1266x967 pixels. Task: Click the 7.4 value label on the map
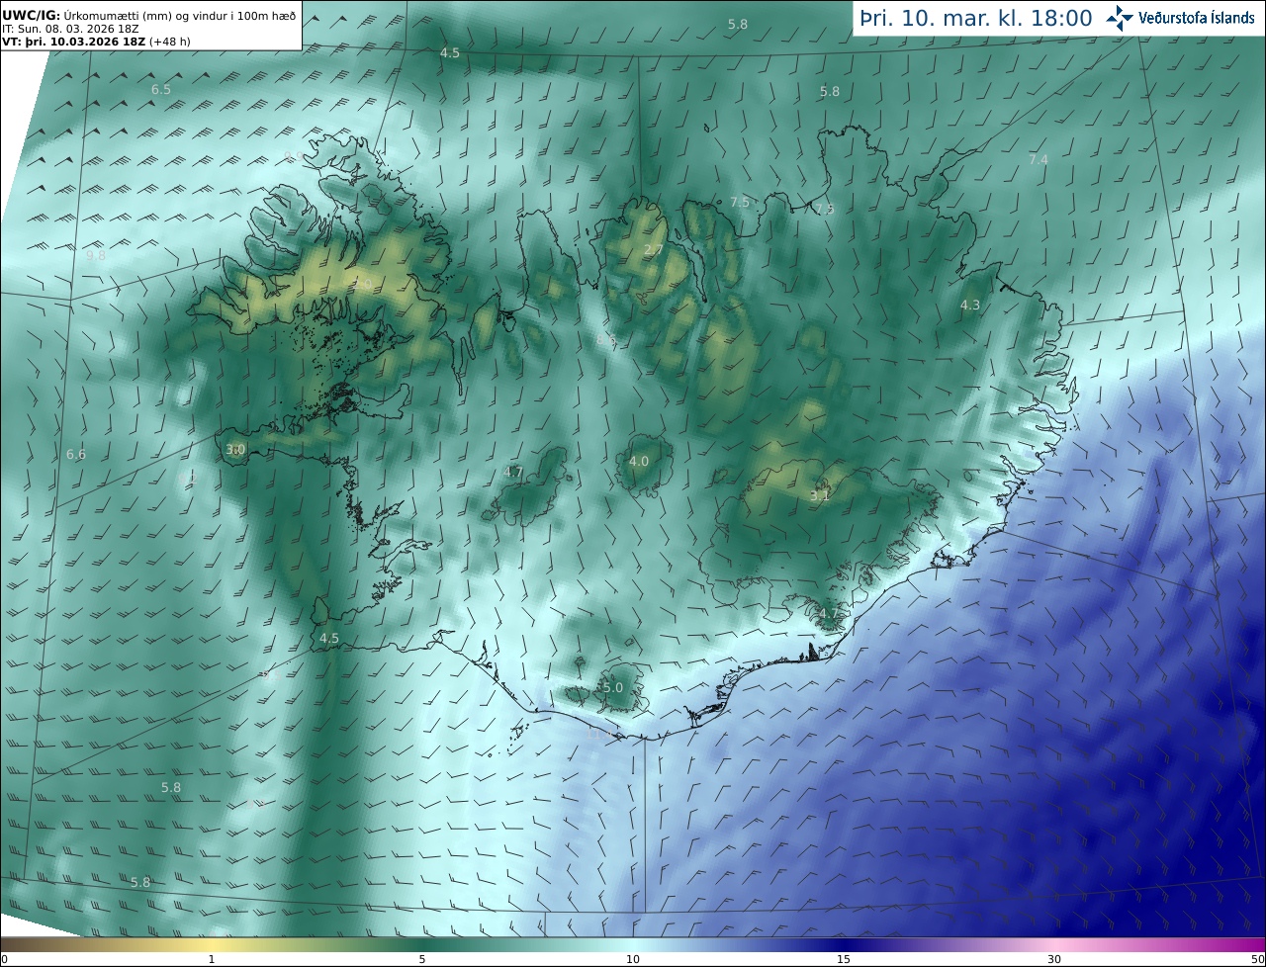pos(1038,159)
